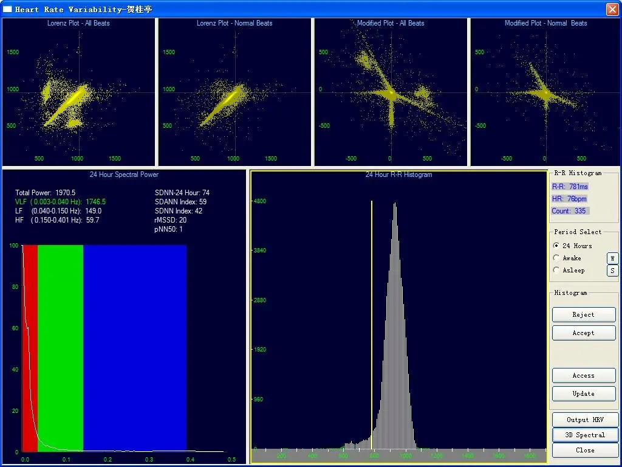Click the application icon in the title bar
622x467 pixels.
pyautogui.click(x=7, y=9)
